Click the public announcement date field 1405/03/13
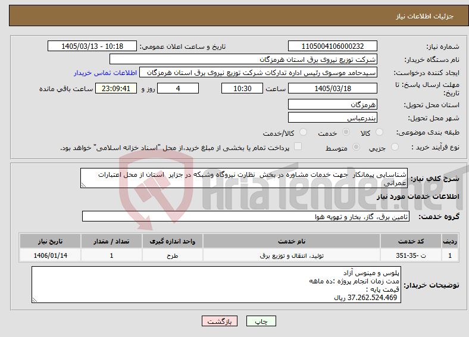This screenshot has width=469, height=337. coord(92,46)
